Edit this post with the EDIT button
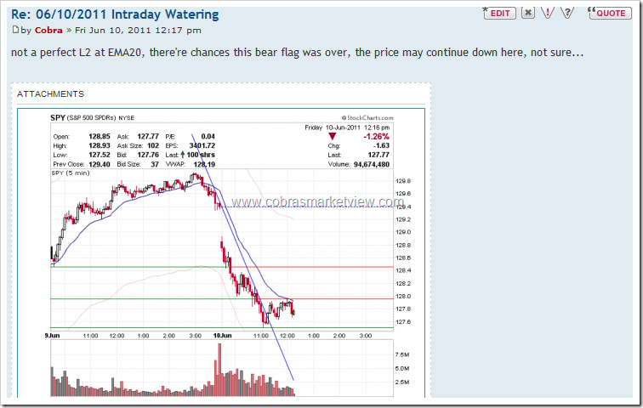This screenshot has height=408, width=643. coord(499,13)
